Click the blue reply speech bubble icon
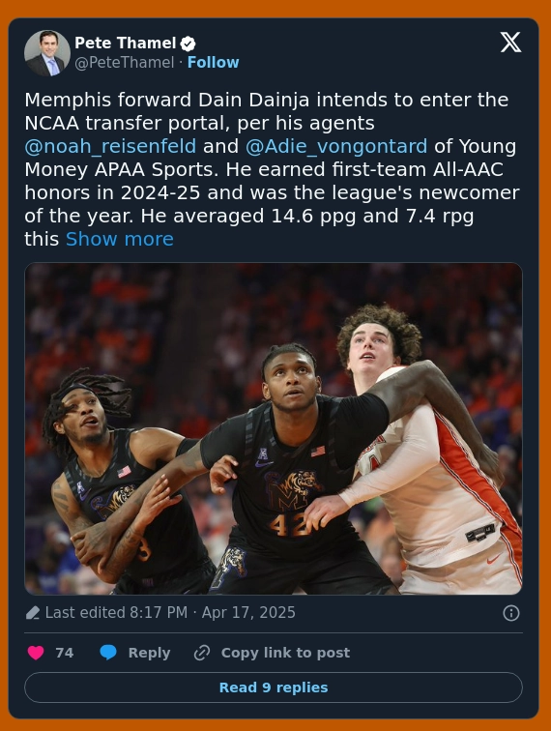Viewport: 551px width, 731px height. tap(108, 653)
